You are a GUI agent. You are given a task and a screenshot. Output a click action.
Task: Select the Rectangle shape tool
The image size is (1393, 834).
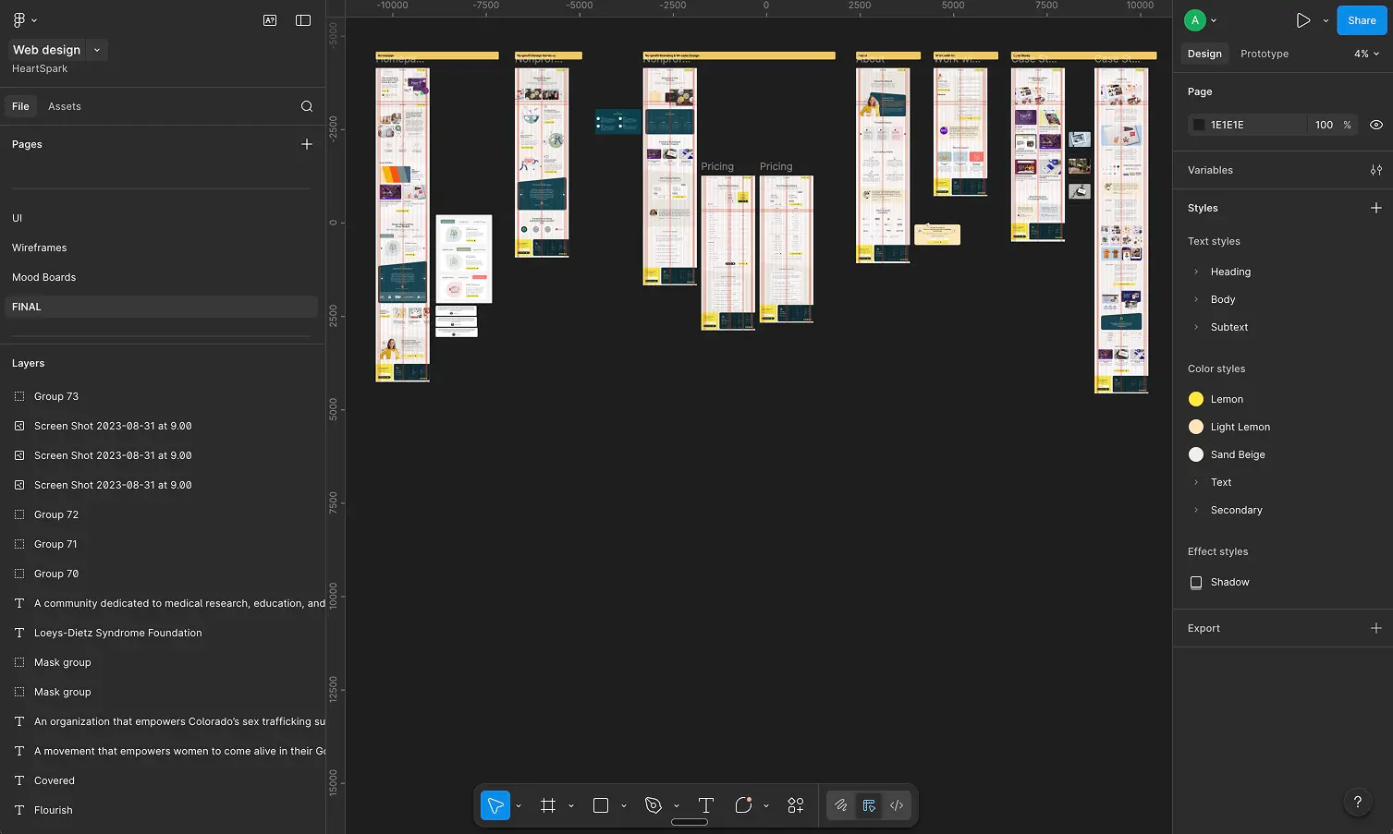point(601,805)
